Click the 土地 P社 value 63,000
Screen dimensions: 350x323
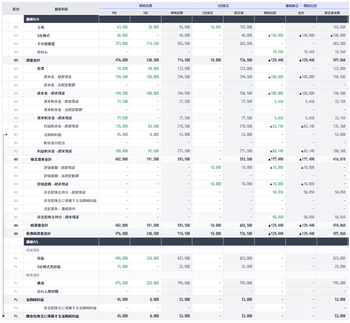[x=122, y=27]
